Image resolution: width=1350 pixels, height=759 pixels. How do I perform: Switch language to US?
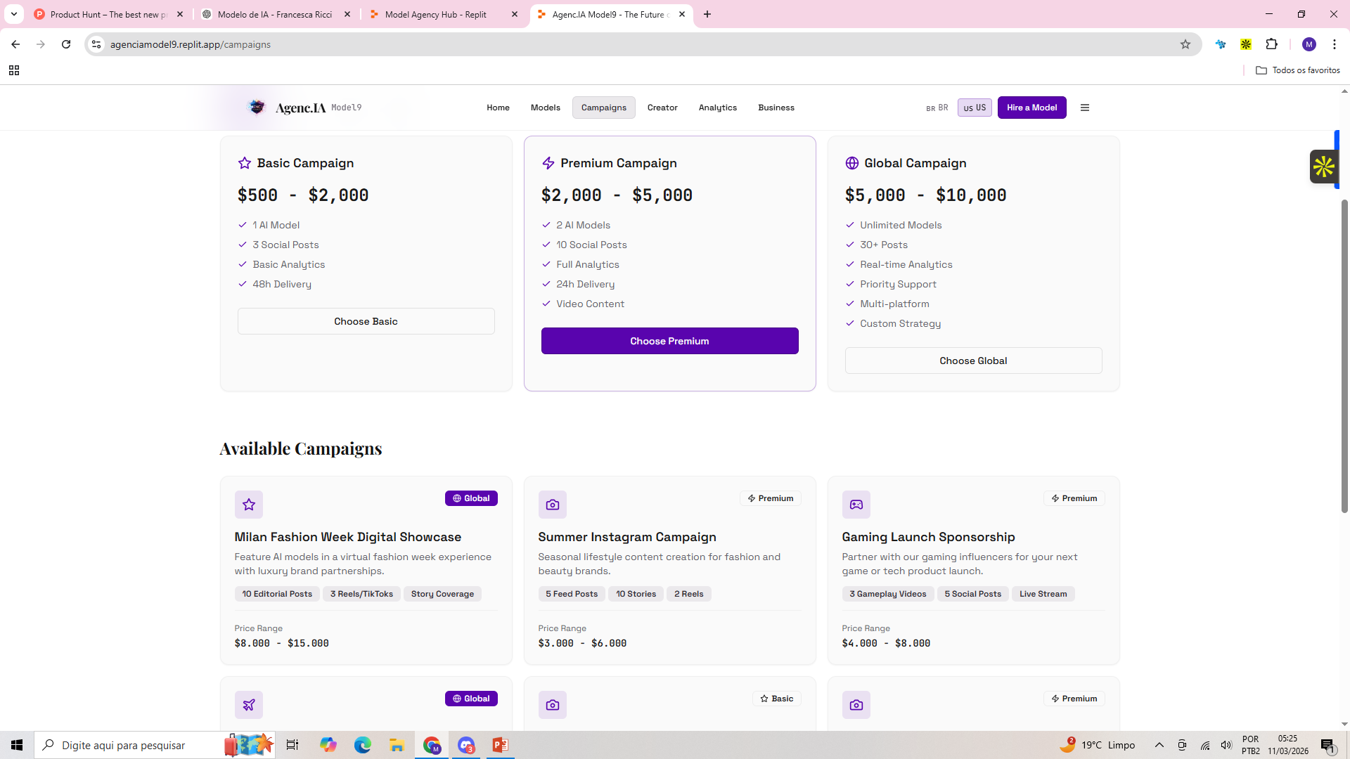click(975, 108)
